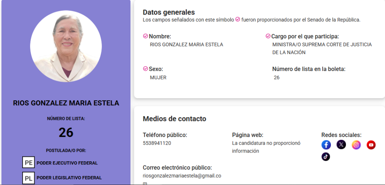385x185 pixels.
Task: Open the YouTube channel icon
Action: tap(371, 145)
